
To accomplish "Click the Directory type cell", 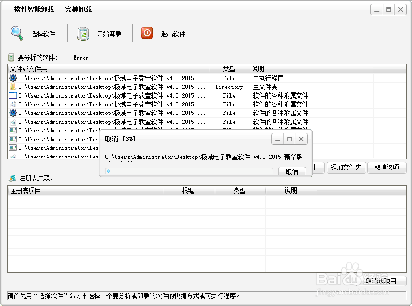I will click(x=229, y=87).
